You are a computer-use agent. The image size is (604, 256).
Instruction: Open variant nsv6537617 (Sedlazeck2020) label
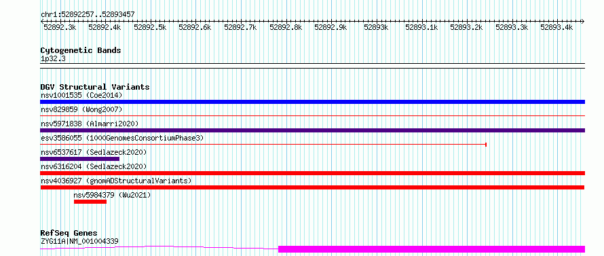(94, 152)
